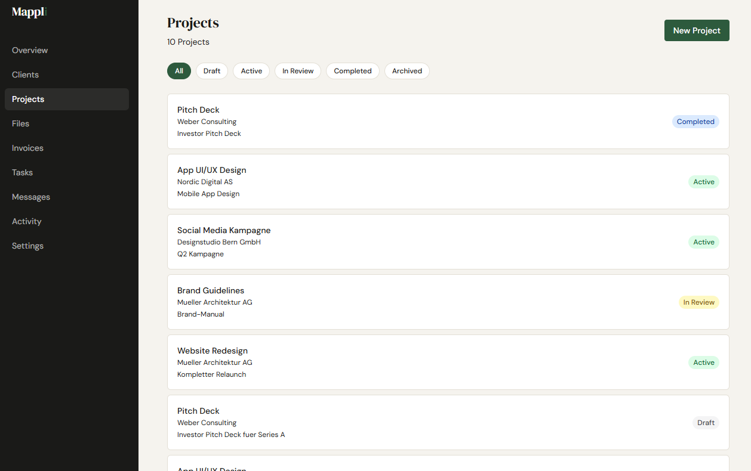Open the Settings page
Screen dimensions: 751x471
(27, 246)
